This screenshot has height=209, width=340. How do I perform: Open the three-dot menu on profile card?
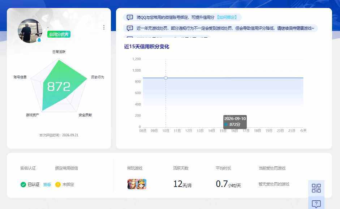[104, 27]
